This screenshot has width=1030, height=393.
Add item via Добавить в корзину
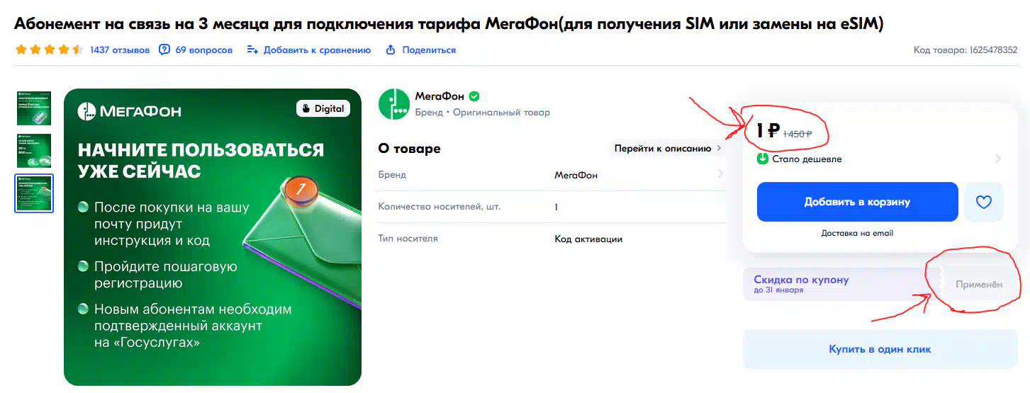(857, 202)
